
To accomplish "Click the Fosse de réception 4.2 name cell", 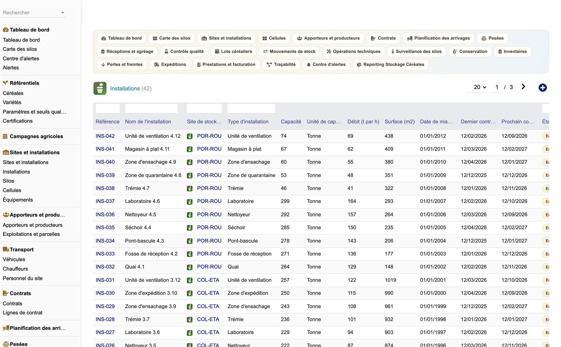I will pos(151,254).
